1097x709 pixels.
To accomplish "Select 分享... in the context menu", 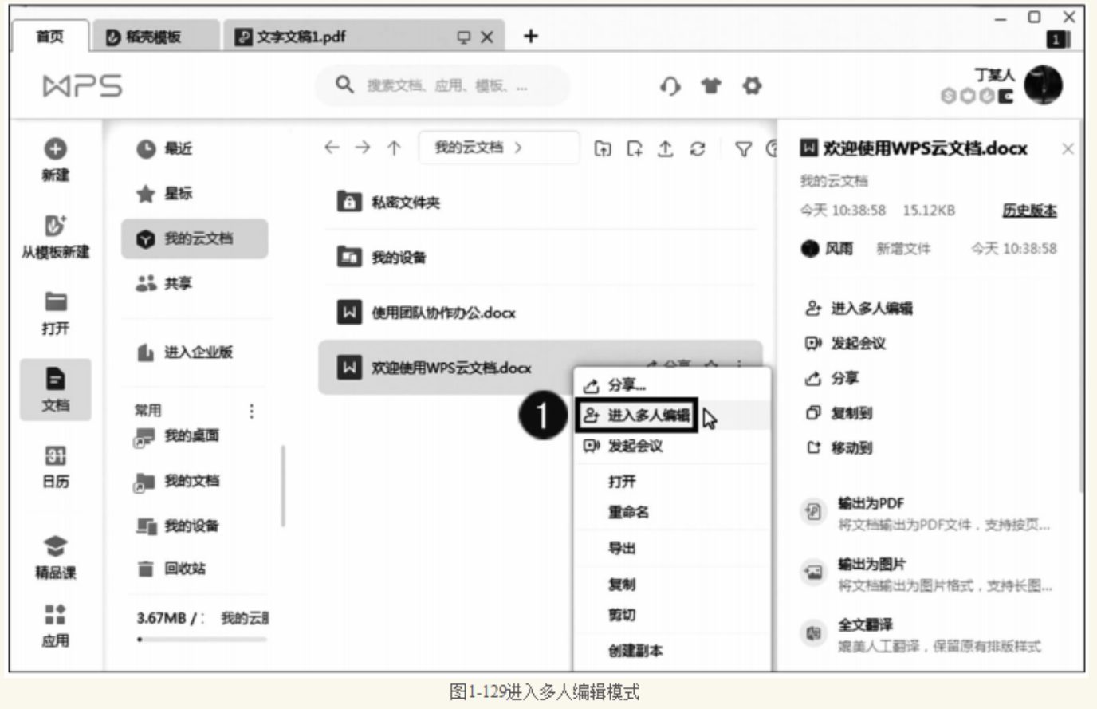I will 672,385.
